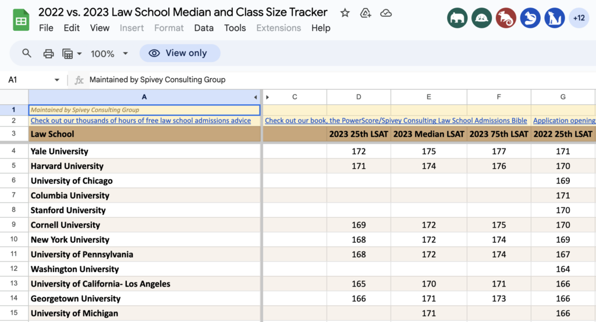596x322 pixels.
Task: Expand hidden column arrow beside column C
Action: tap(268, 97)
